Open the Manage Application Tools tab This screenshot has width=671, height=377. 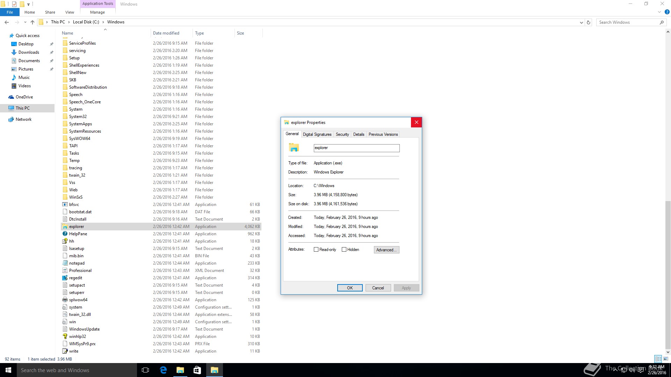click(98, 12)
